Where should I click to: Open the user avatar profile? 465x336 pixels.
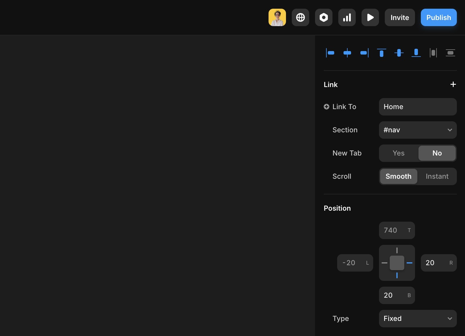[277, 17]
